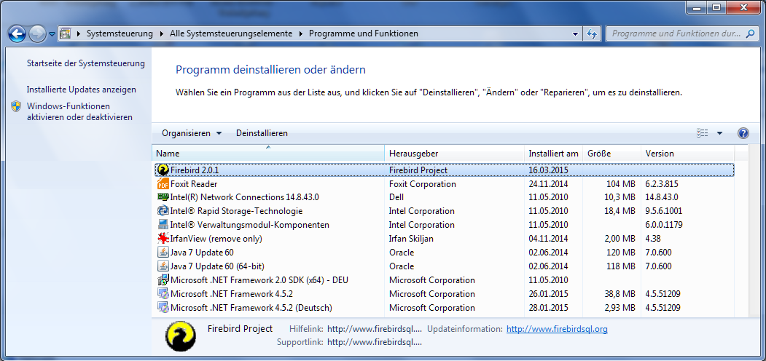Select Microsoft .NET Framework 2.0 SDK entry
This screenshot has height=361, width=766.
click(259, 280)
